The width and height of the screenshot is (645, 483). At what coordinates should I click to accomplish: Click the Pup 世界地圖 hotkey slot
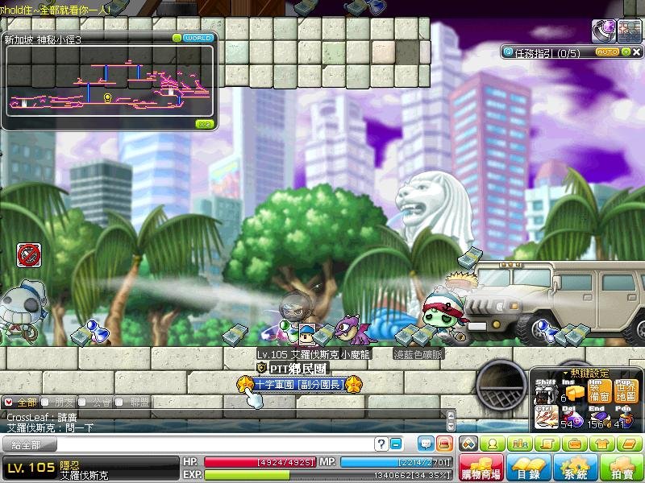[626, 392]
